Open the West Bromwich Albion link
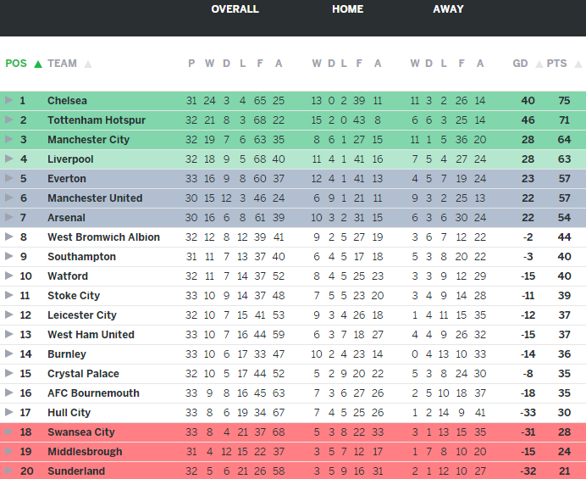Screen dimensions: 586x479 pyautogui.click(x=103, y=237)
